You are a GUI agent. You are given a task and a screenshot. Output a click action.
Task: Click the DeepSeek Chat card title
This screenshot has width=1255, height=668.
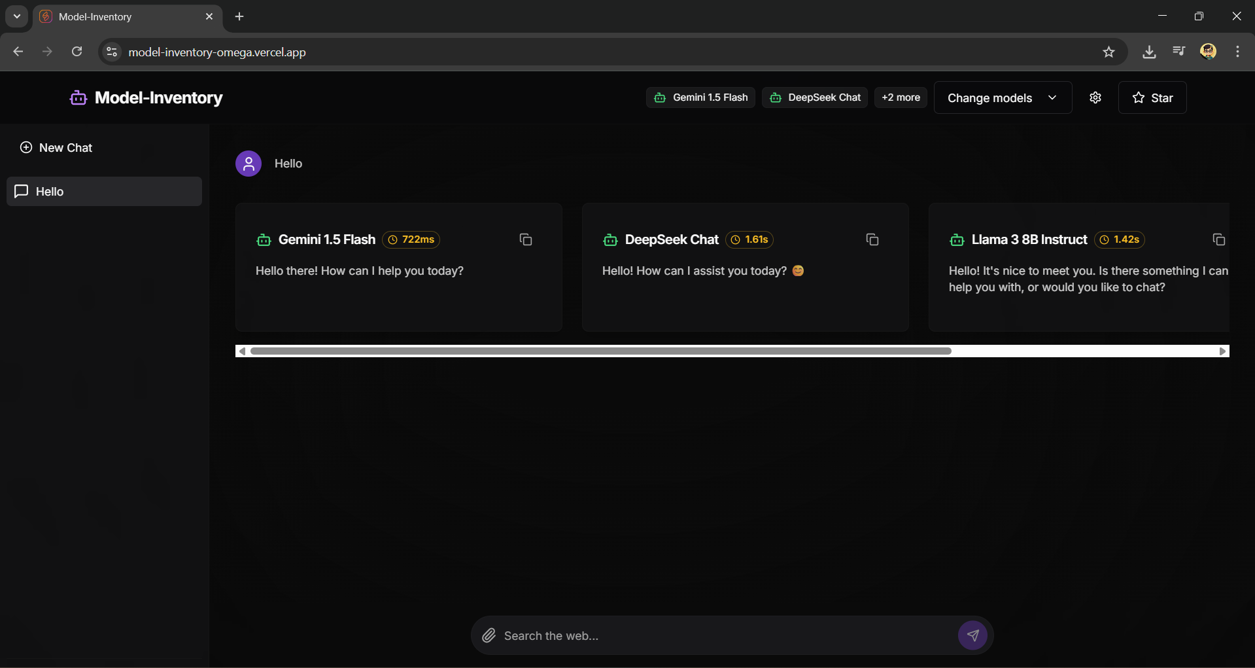(672, 239)
